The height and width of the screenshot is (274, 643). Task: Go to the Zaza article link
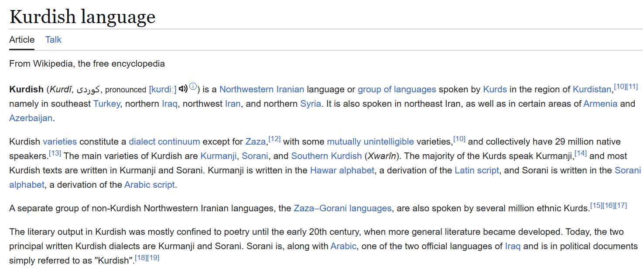tap(256, 142)
